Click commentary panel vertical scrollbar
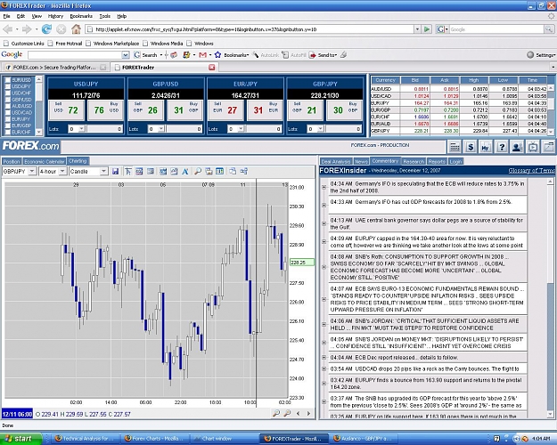 tap(550, 296)
